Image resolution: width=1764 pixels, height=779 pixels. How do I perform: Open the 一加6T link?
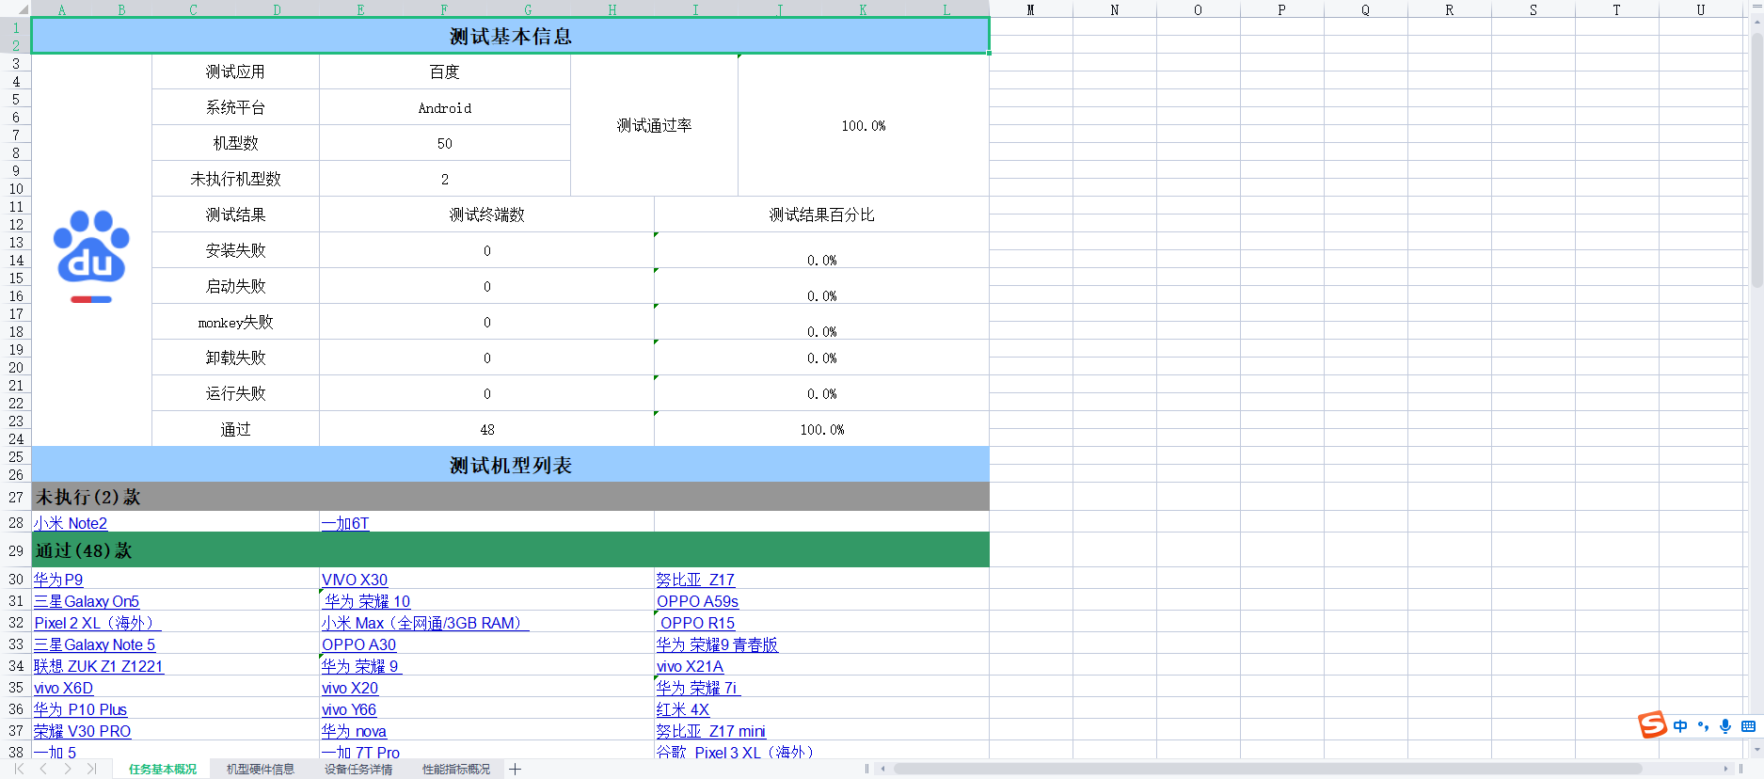pyautogui.click(x=345, y=523)
